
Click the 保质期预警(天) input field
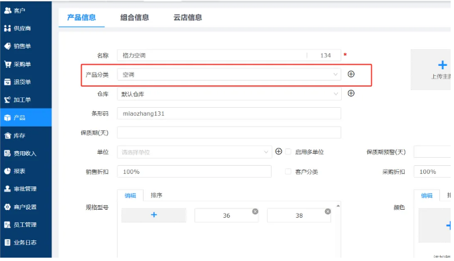(432, 152)
